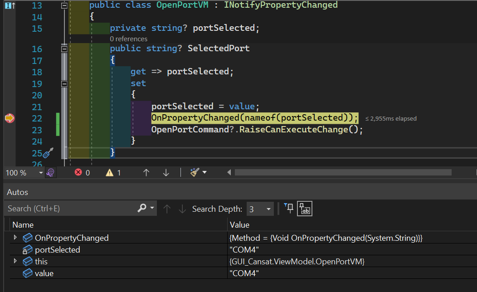Image resolution: width=477 pixels, height=292 pixels.
Task: Click the OnPropertyChanged method value cell
Action: (x=326, y=238)
